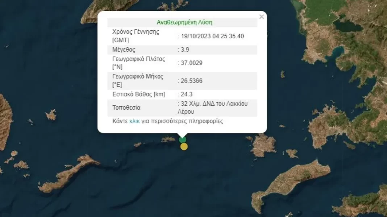Click the latitude value 37.0029
Viewport: 387px width, 217px height.
(191, 63)
